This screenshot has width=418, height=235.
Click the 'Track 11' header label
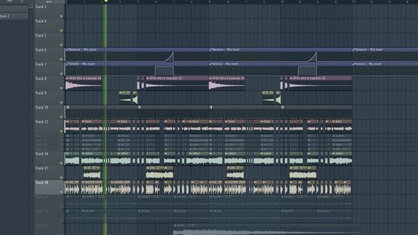point(42,122)
